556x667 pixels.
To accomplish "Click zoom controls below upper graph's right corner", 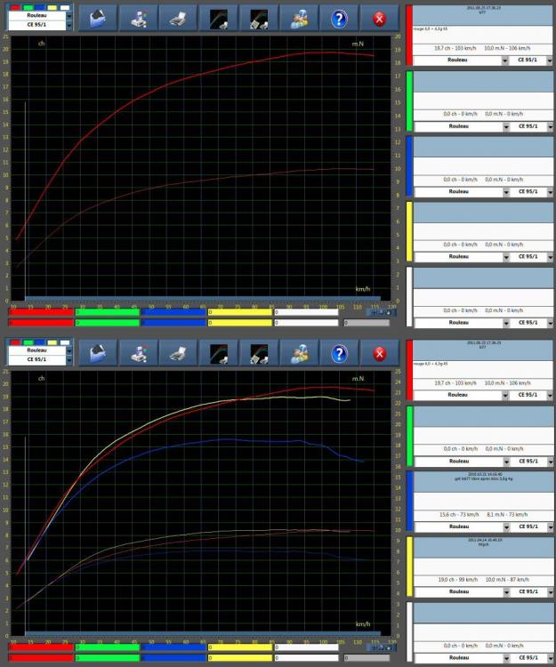I will [381, 313].
